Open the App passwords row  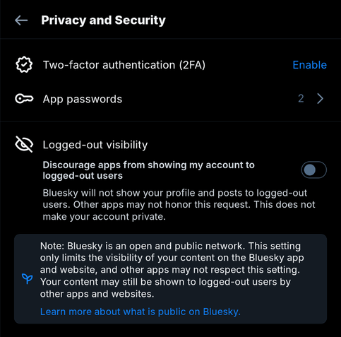pos(170,99)
